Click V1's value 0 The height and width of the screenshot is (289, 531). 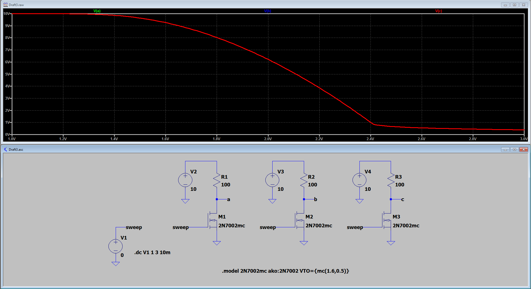pyautogui.click(x=122, y=255)
